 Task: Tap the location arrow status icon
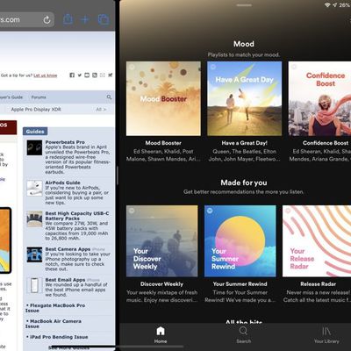pyautogui.click(x=334, y=5)
